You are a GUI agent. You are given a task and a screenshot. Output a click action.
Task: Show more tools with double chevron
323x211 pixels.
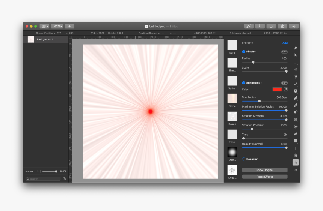[296, 170]
